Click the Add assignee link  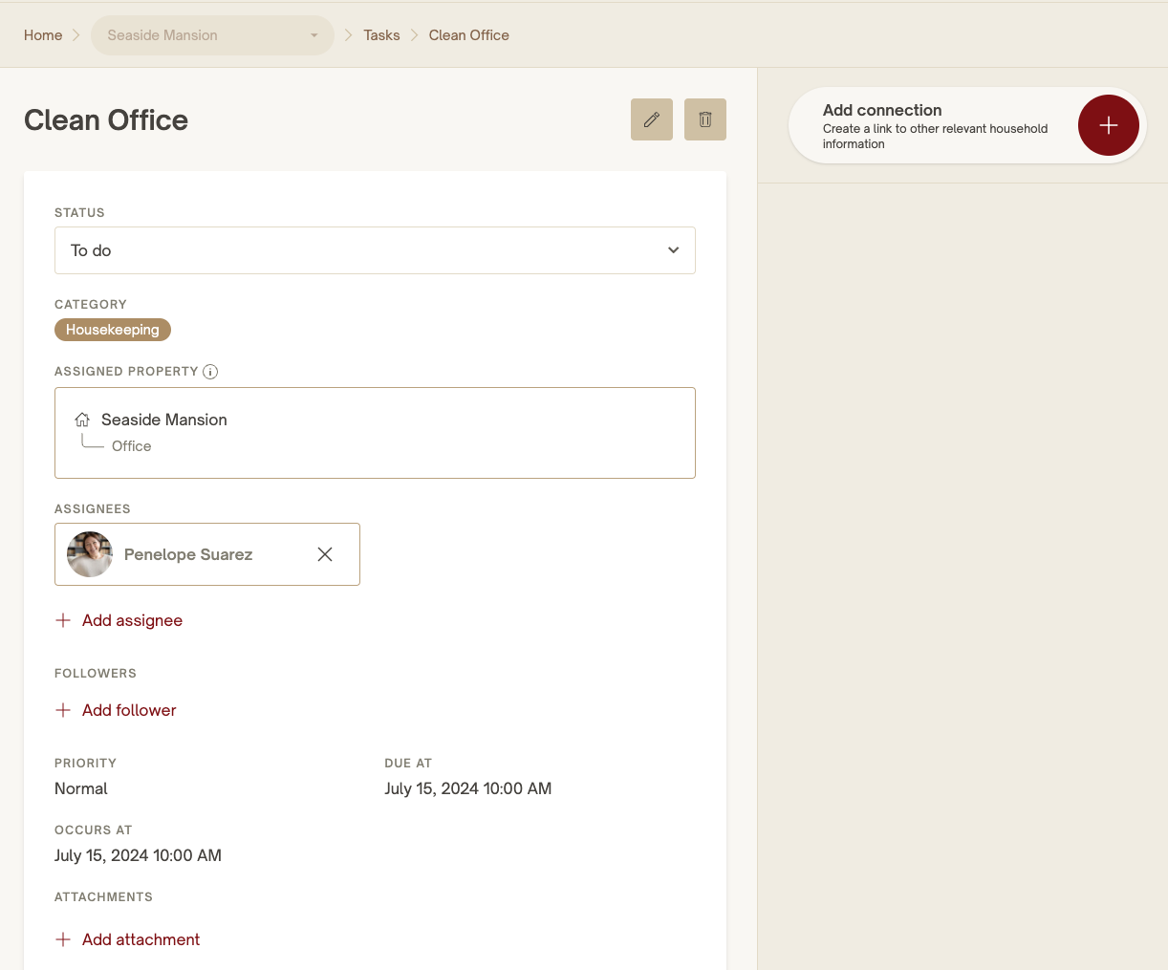pos(132,620)
